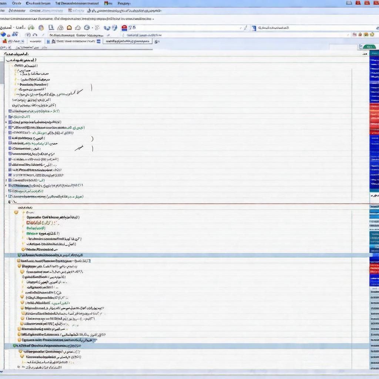Click the gear icon after the boxed toolbar button
Image resolution: width=379 pixels, height=379 pixels.
click(x=157, y=41)
